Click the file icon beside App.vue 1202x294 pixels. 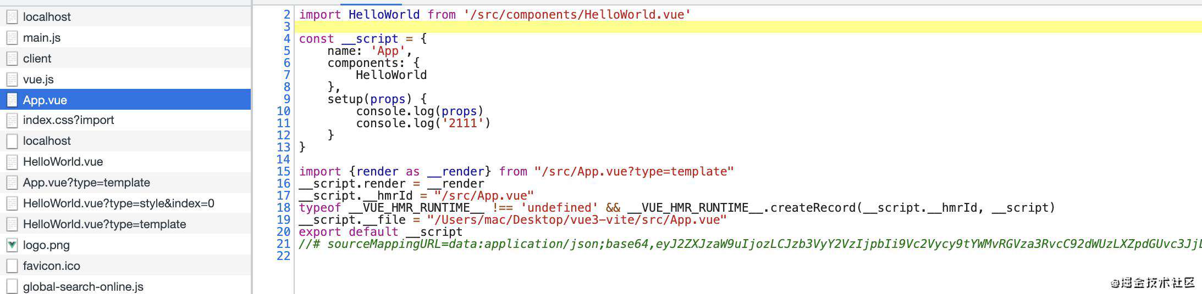tap(12, 100)
